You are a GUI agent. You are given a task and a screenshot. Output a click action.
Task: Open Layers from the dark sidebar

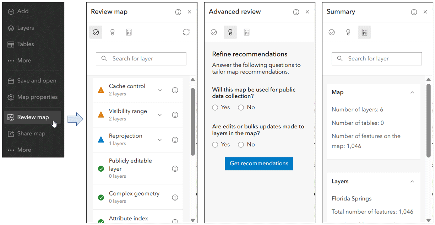coord(21,28)
